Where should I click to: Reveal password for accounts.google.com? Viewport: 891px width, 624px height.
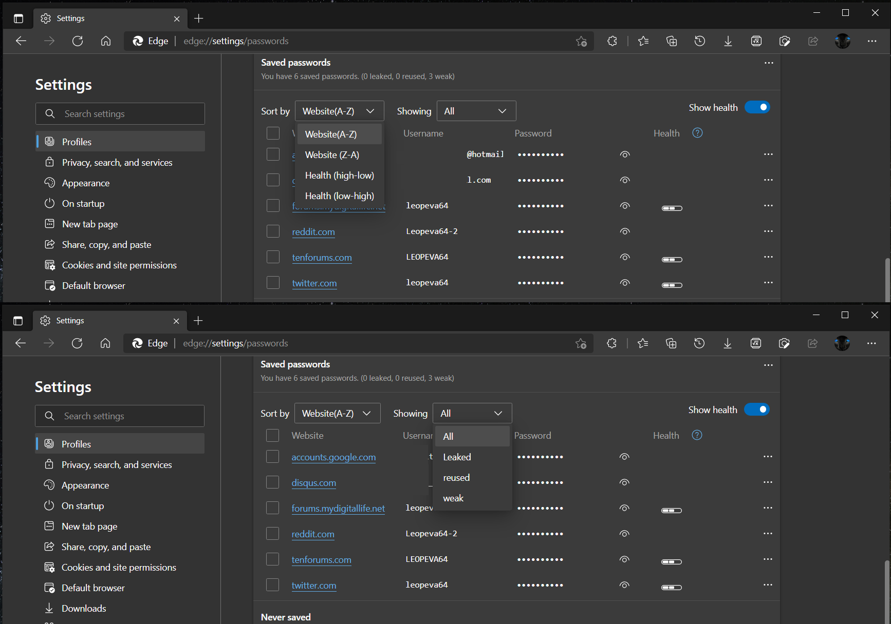(624, 457)
